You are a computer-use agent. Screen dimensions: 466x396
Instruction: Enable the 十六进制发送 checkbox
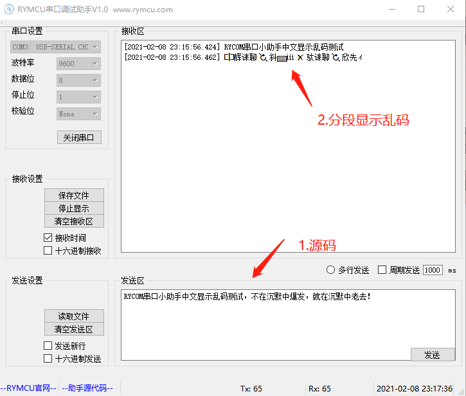click(x=48, y=358)
